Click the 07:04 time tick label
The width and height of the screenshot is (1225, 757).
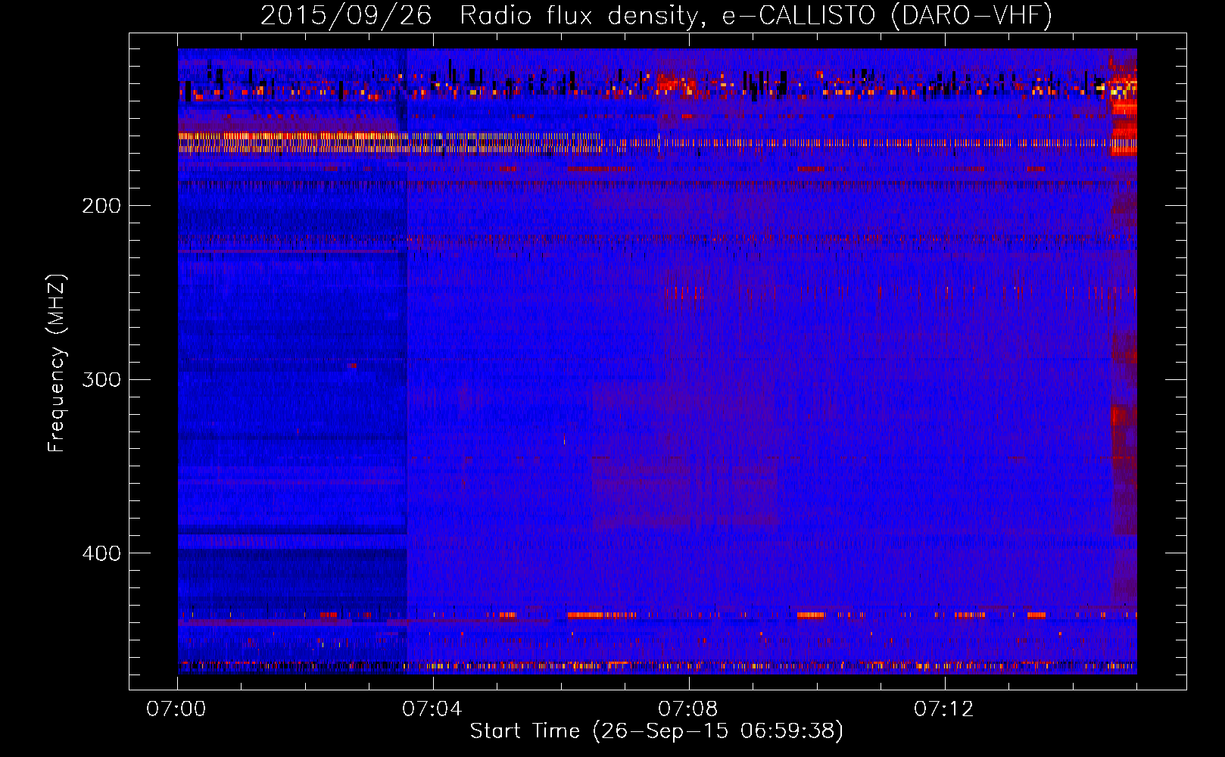(432, 709)
